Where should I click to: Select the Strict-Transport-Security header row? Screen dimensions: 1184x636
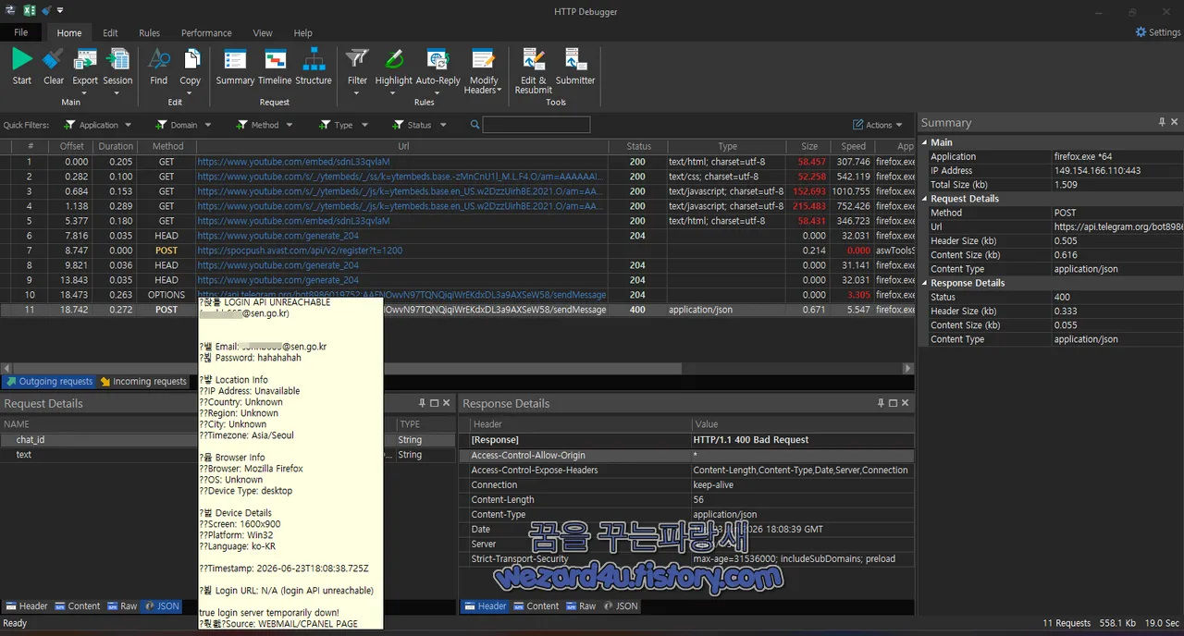click(x=686, y=559)
